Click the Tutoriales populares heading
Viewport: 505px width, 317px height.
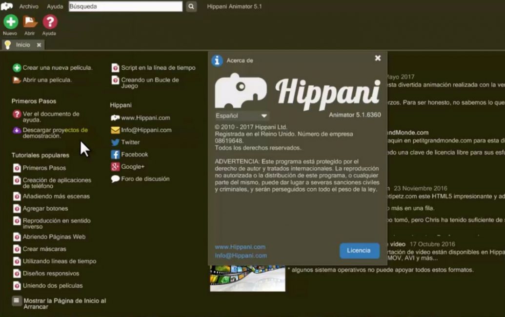(x=40, y=155)
